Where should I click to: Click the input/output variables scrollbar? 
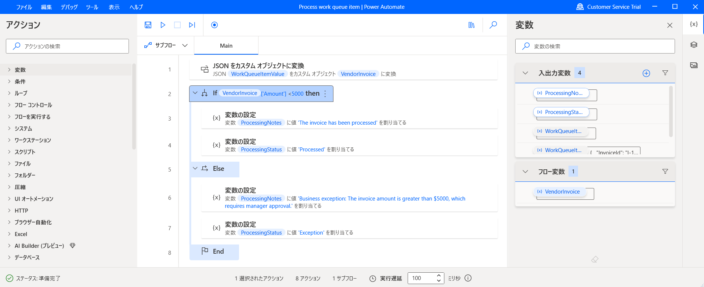[671, 111]
